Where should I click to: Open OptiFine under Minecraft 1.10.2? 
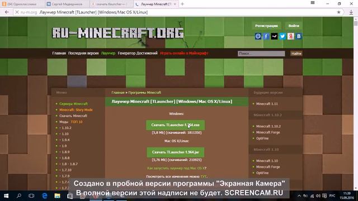click(262, 138)
